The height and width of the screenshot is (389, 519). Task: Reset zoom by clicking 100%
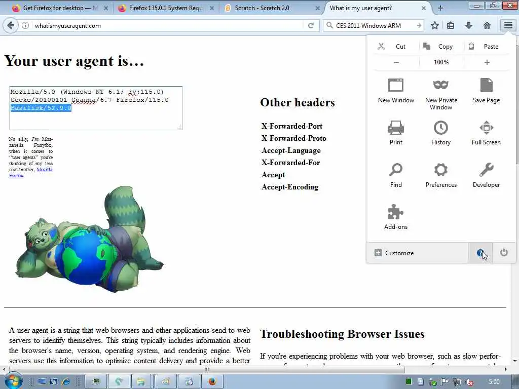[441, 62]
